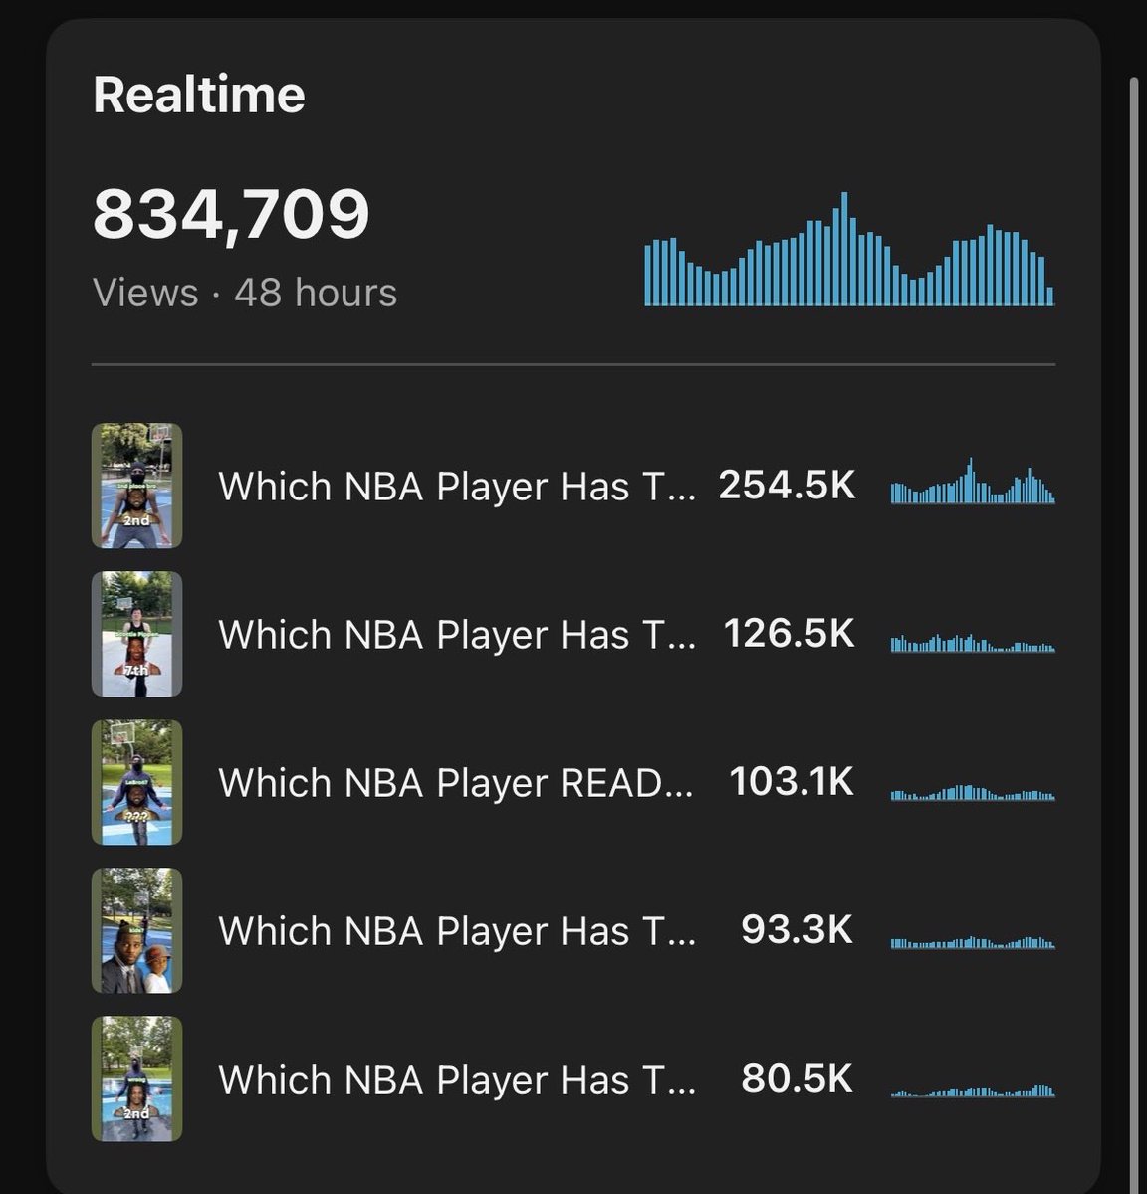
Task: Click the vertical scrollbar on the right edge
Action: click(x=1133, y=637)
